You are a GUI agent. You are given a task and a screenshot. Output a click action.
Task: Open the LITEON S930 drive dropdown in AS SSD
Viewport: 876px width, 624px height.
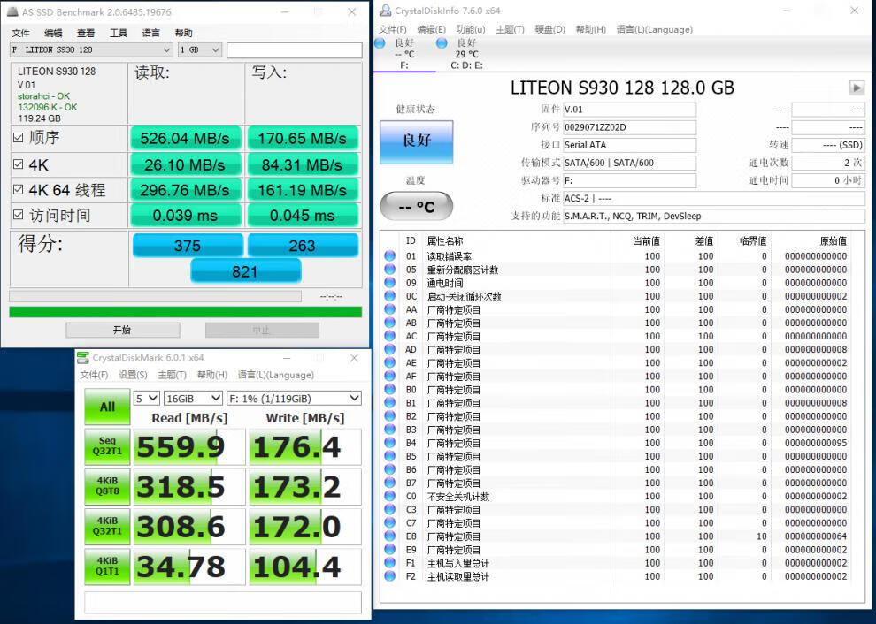click(x=91, y=50)
